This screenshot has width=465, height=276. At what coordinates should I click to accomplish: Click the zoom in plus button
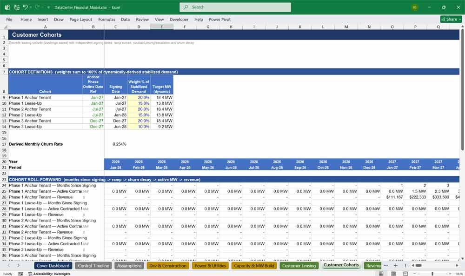(x=451, y=274)
